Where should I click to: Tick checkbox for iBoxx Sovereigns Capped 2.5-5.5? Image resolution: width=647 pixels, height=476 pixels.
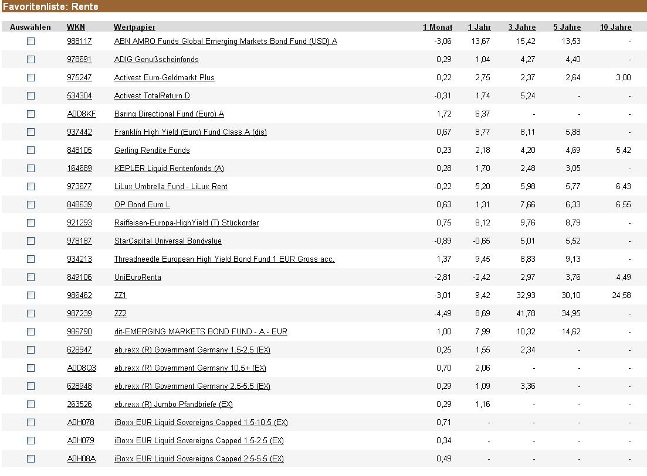31,458
